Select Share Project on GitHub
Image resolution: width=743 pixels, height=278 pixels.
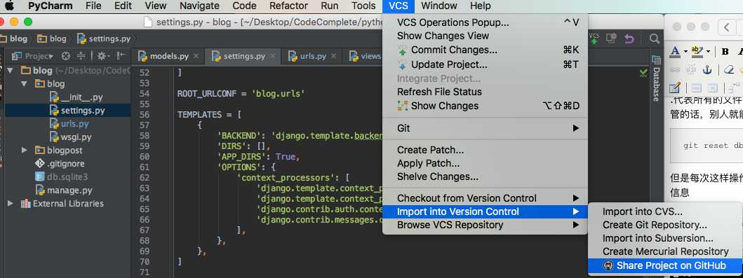pyautogui.click(x=665, y=265)
